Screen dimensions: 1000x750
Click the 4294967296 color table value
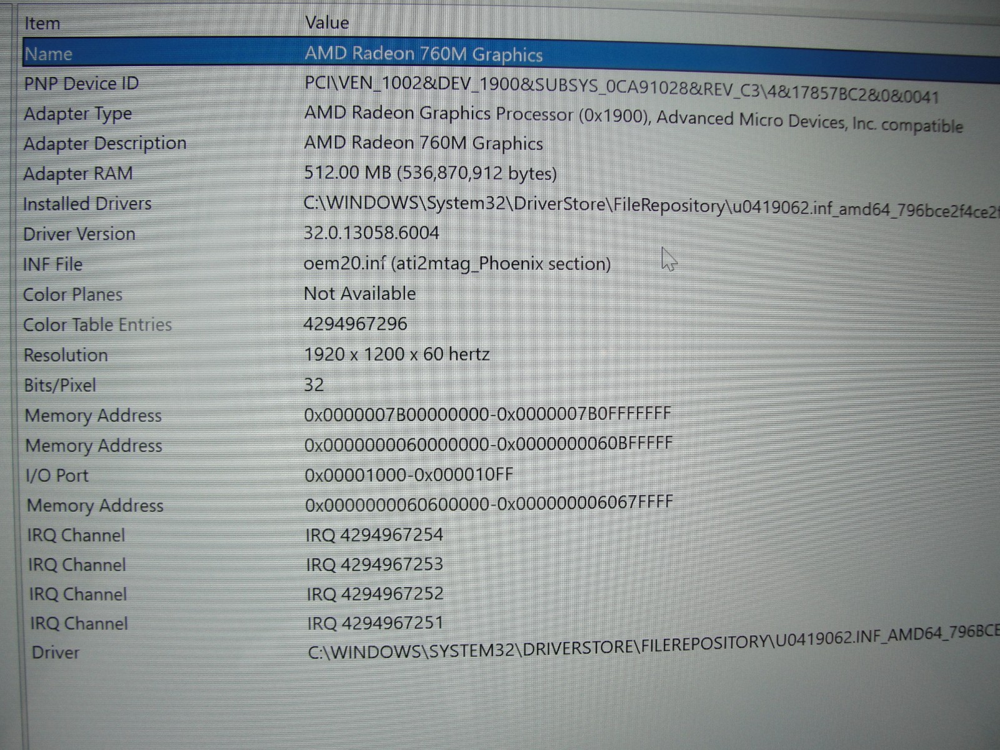click(x=355, y=324)
